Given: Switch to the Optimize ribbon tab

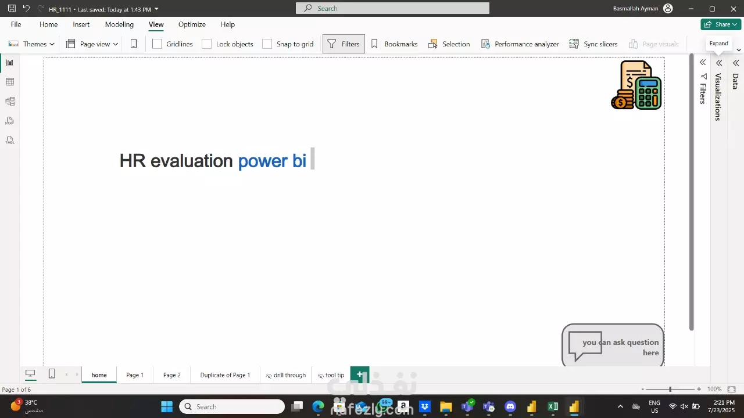Looking at the screenshot, I should click(x=192, y=24).
